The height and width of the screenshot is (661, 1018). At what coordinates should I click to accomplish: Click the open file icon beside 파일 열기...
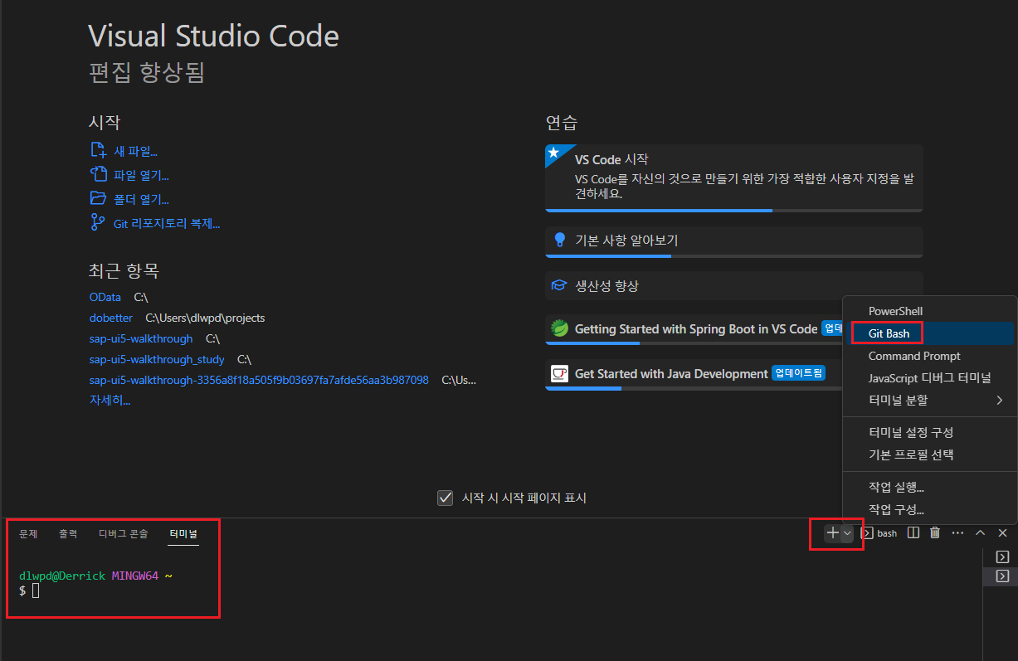98,175
